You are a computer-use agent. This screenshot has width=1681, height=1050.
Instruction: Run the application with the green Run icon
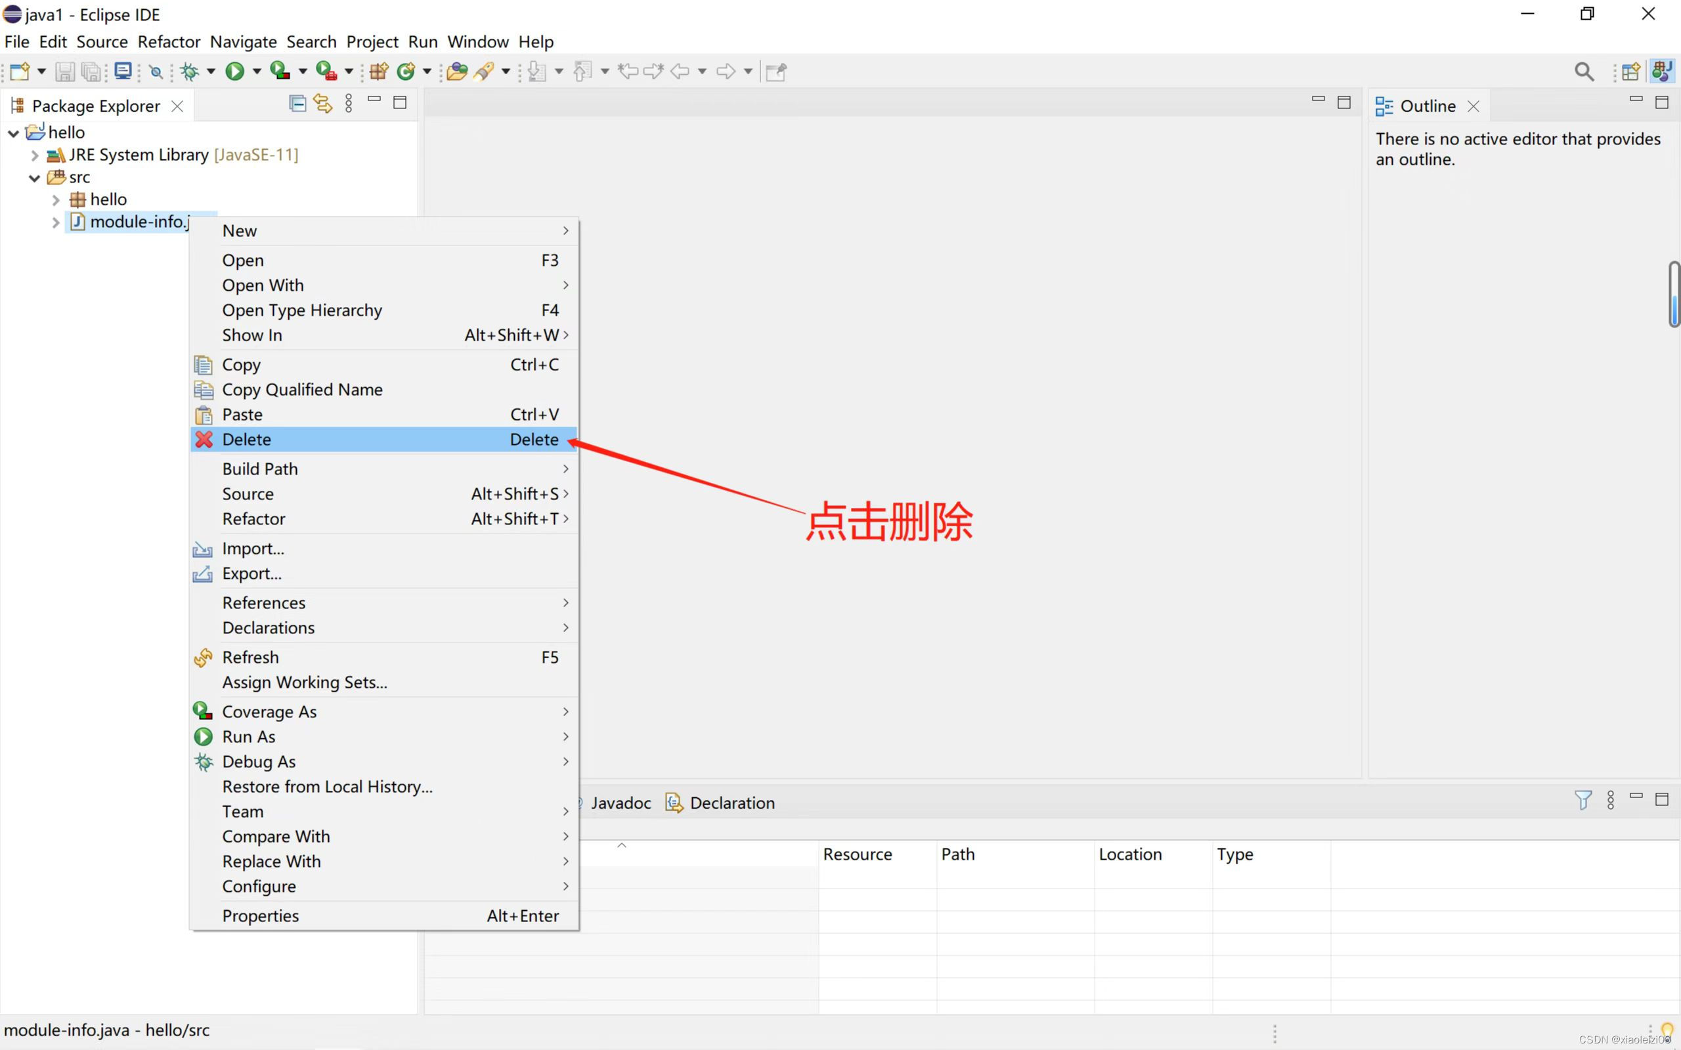[x=236, y=72]
